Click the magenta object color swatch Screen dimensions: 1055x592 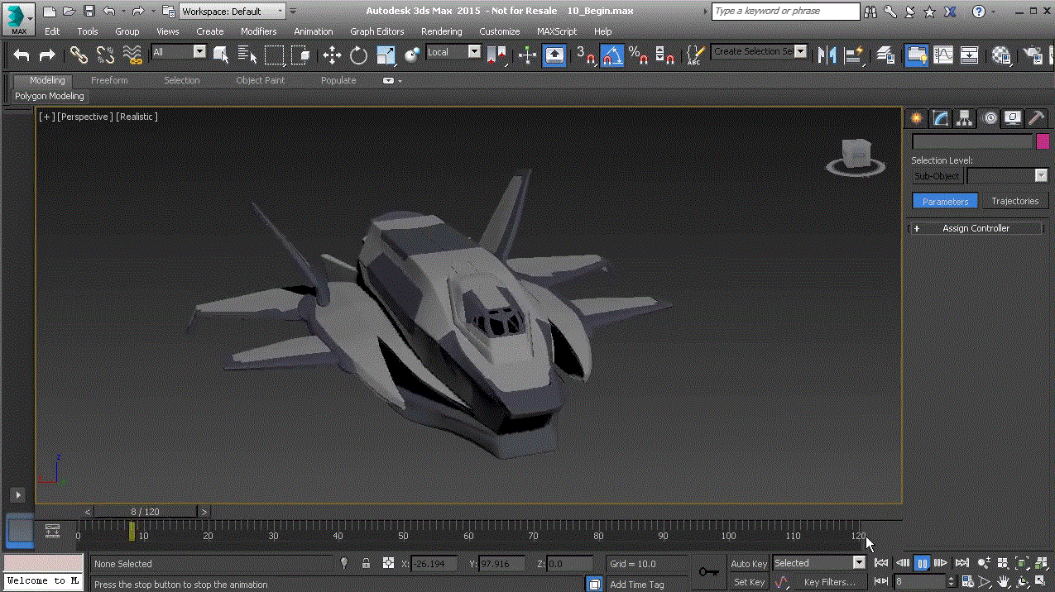(x=1043, y=141)
